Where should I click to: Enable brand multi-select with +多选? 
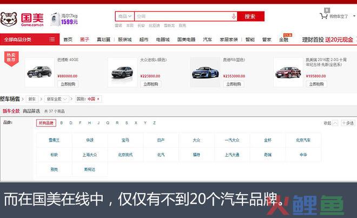point(348,123)
